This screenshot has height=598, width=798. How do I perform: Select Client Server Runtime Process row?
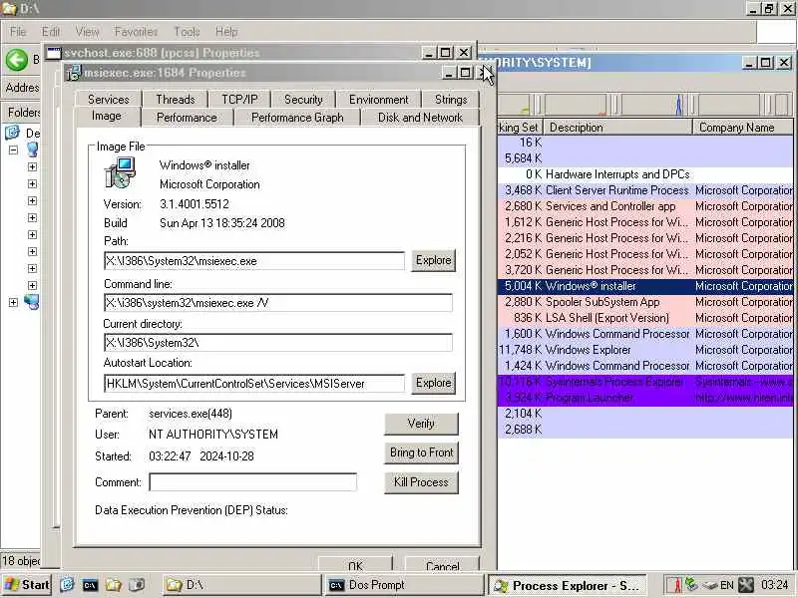tap(644, 190)
